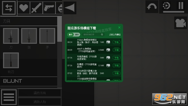This screenshot has width=188, height=106.
Task: Open the hamburger menu button
Action: 9,97
